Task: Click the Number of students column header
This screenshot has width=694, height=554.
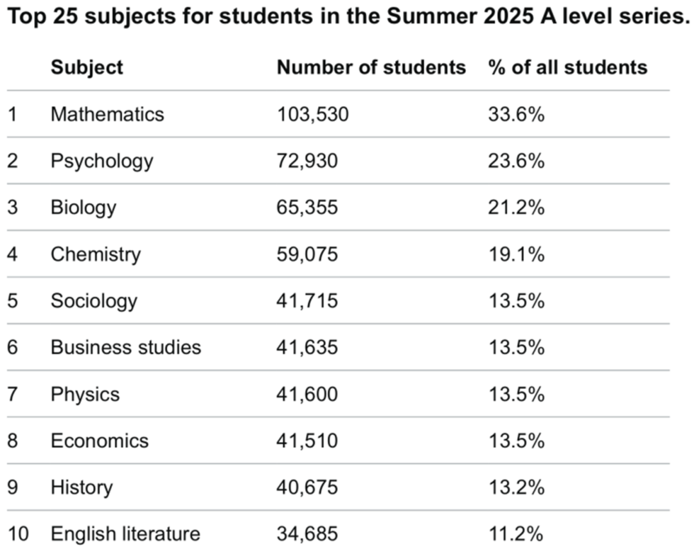Action: [371, 67]
